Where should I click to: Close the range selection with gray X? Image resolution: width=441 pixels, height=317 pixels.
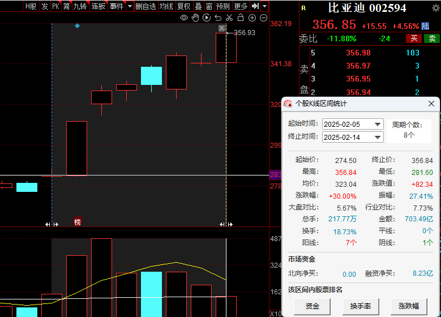(222, 28)
